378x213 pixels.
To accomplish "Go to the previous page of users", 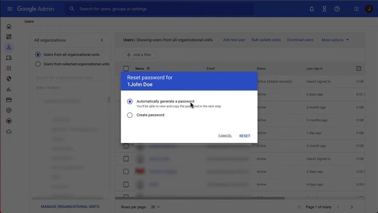I will pyautogui.click(x=338, y=207).
